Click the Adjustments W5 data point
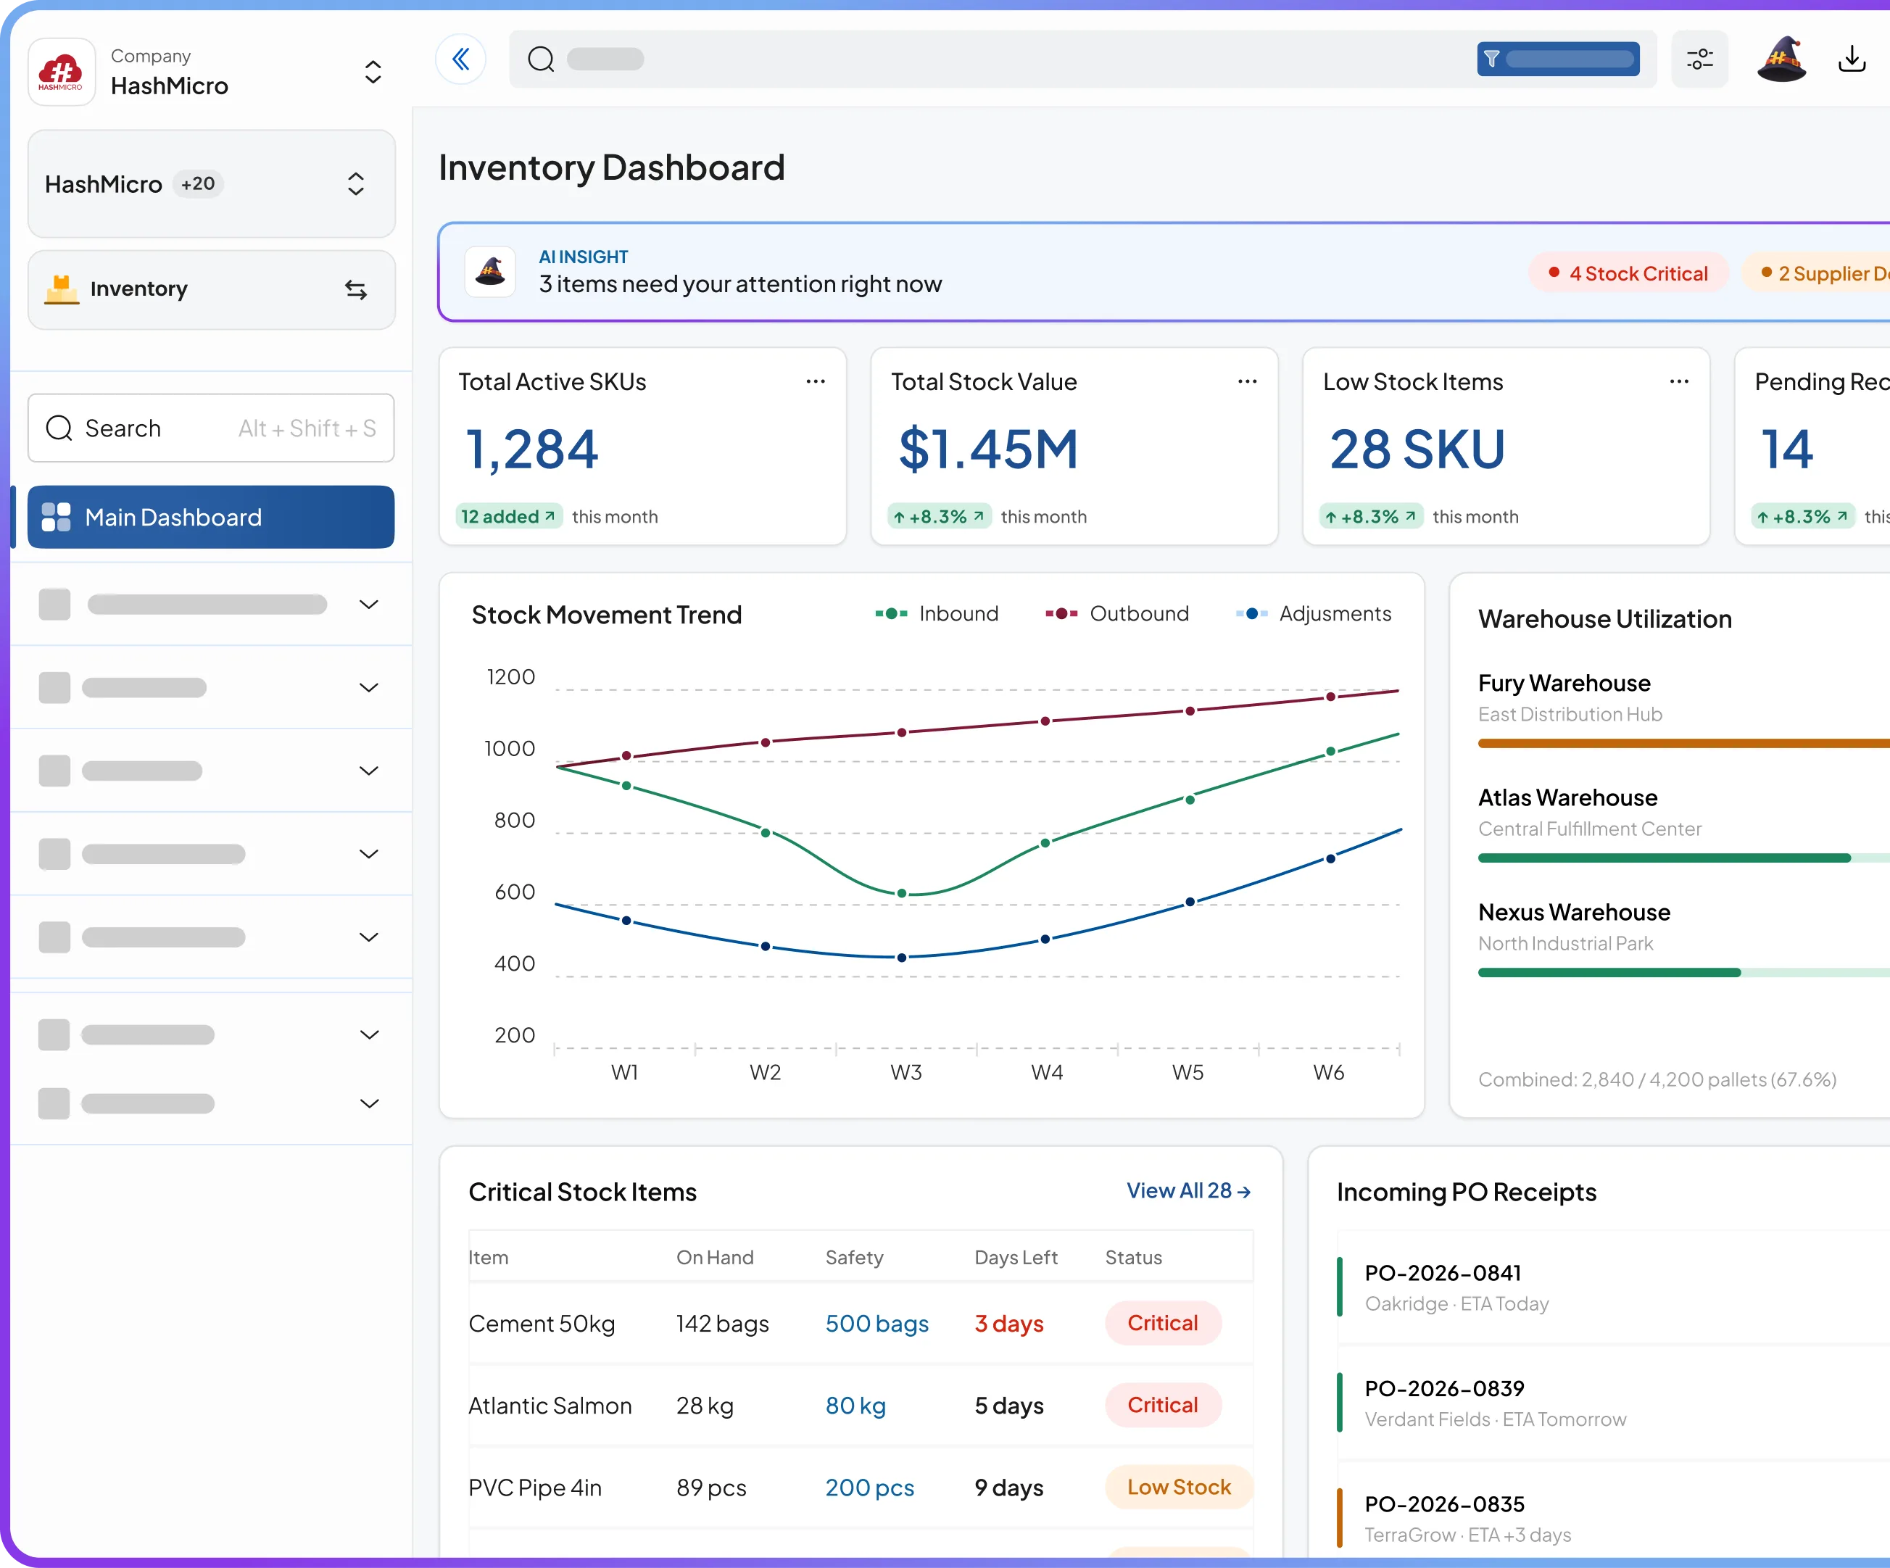This screenshot has height=1568, width=1890. coord(1190,901)
